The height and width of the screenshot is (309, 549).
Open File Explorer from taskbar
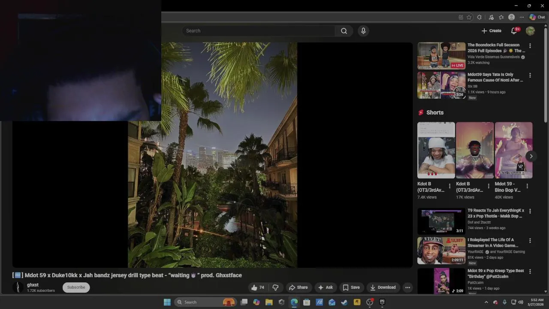point(269,302)
